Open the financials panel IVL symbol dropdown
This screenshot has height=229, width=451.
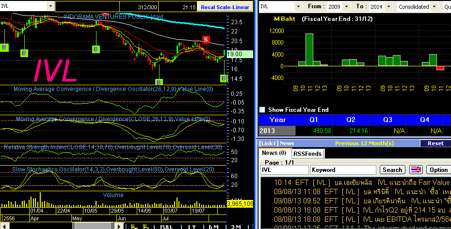(298, 6)
